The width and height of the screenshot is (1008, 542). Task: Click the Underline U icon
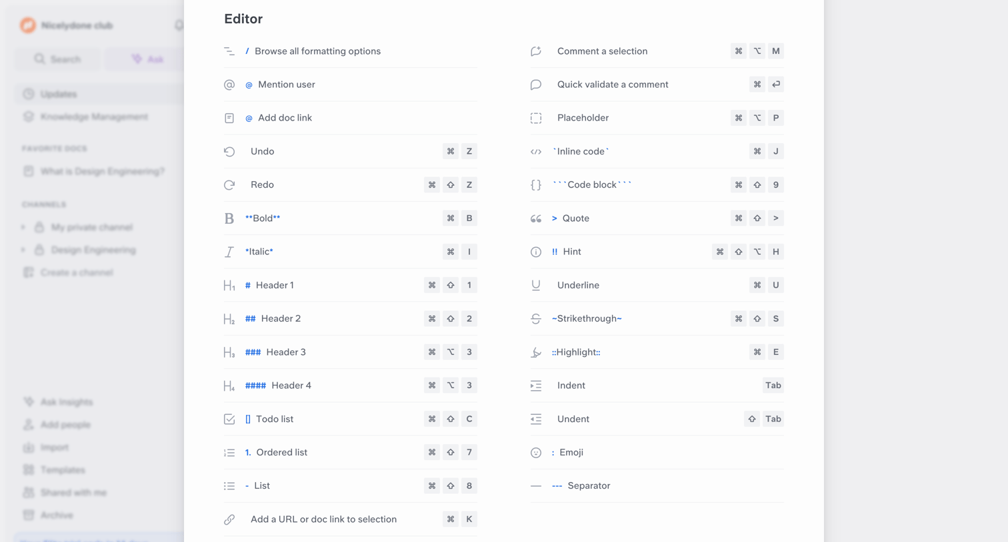click(x=536, y=285)
